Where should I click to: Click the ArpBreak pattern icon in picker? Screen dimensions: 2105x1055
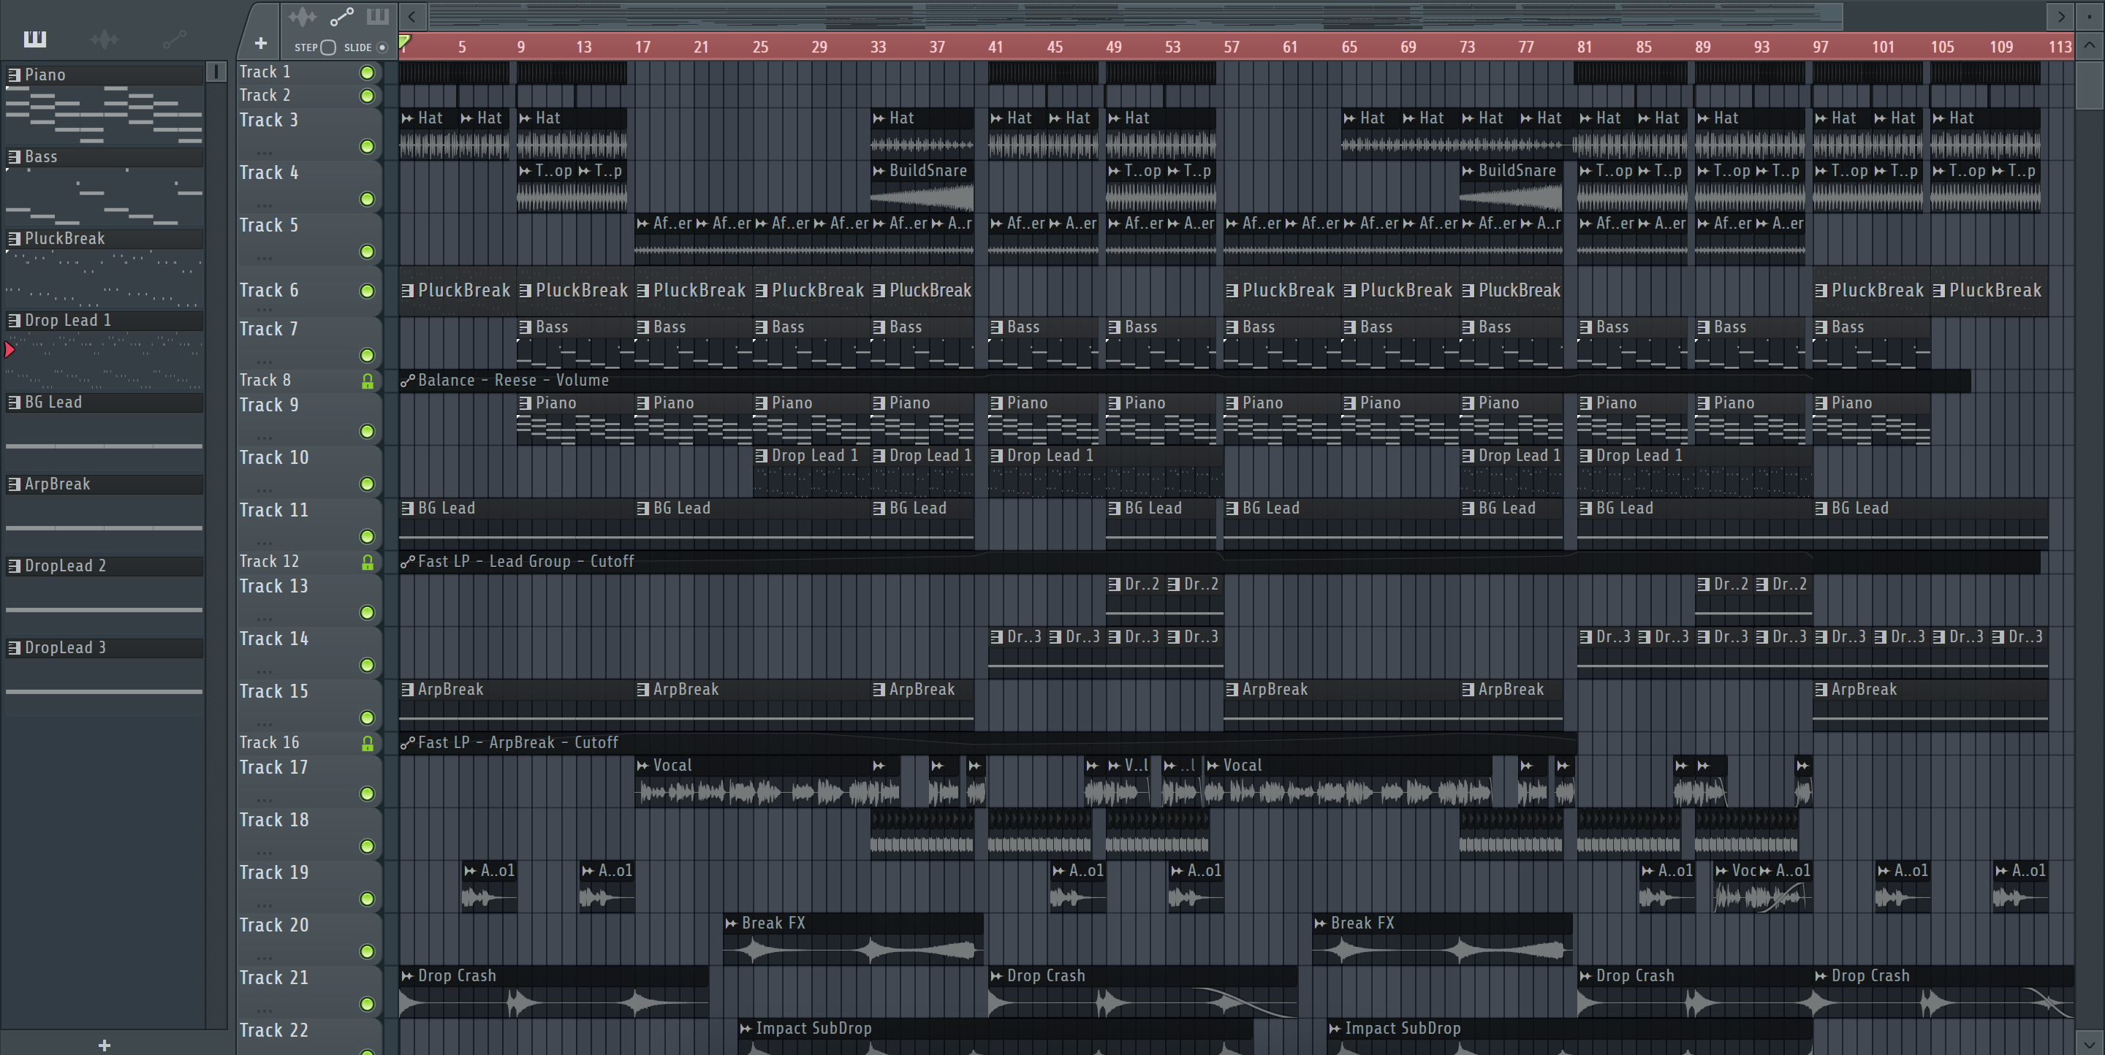(14, 484)
